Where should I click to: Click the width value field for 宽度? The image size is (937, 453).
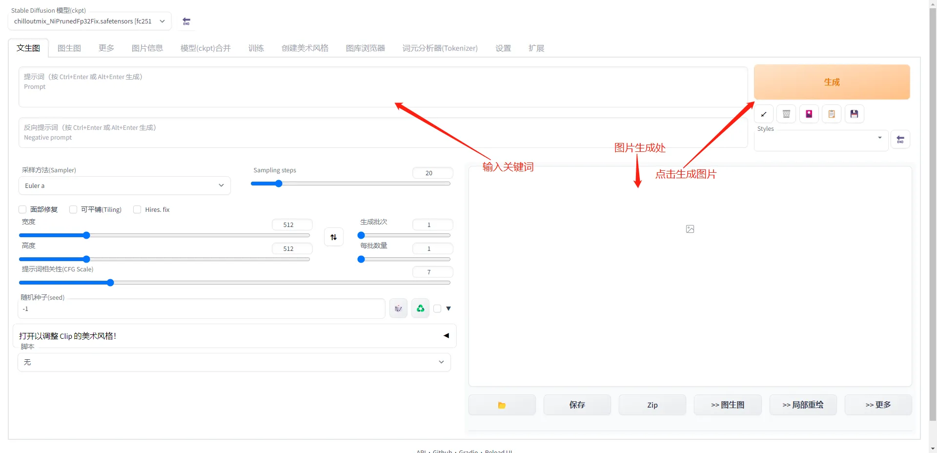tap(292, 225)
